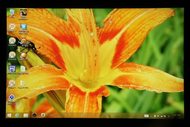Toggle the IME input mode 'A' indicator
Image resolution: width=190 pixels, height=127 pixels.
(168, 116)
